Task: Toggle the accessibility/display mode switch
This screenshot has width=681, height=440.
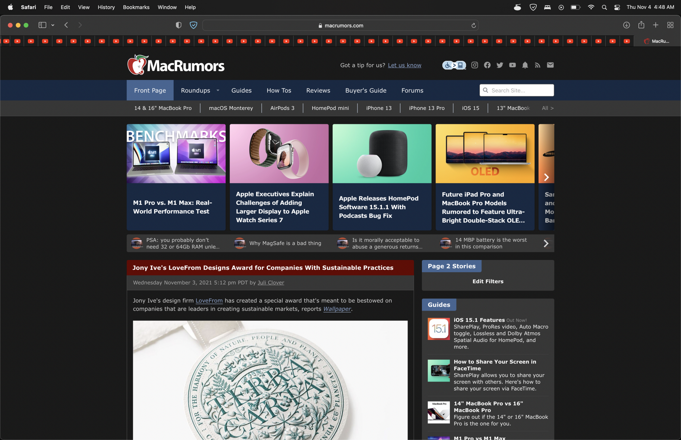Action: 454,65
